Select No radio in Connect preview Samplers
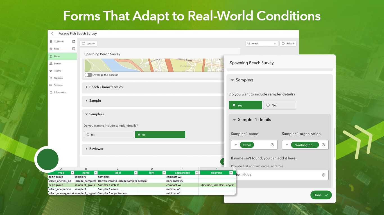 click(x=160, y=135)
